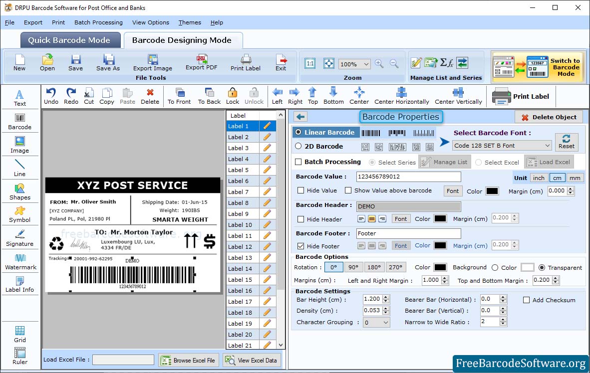Viewport: 590px width, 373px height.
Task: Open the Character Grouping dropdown
Action: coord(376,322)
